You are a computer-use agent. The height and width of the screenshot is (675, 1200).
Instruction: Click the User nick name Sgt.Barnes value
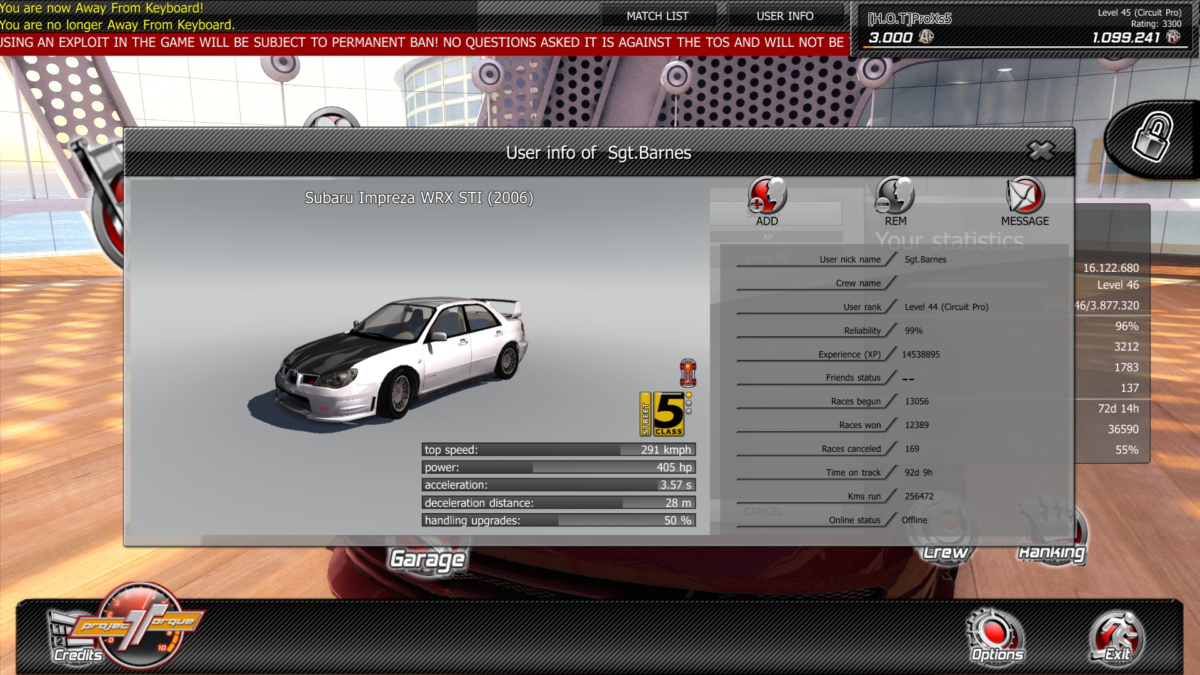(x=926, y=259)
